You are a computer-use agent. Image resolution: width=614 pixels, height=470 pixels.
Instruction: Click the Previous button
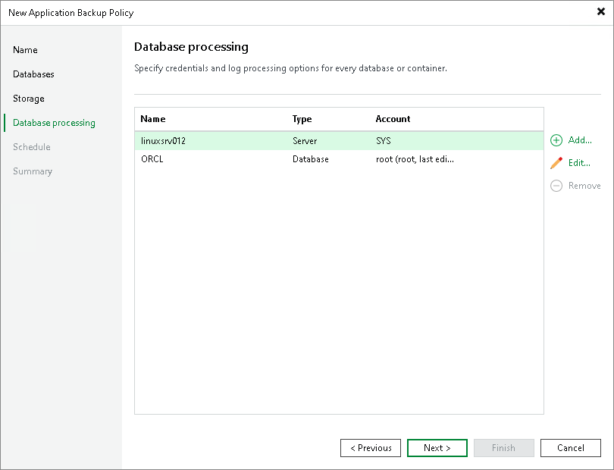(371, 448)
